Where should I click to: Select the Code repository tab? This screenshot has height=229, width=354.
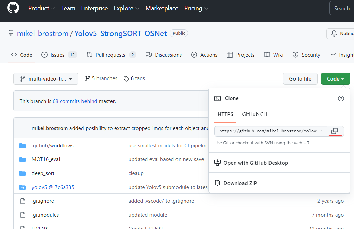point(22,55)
